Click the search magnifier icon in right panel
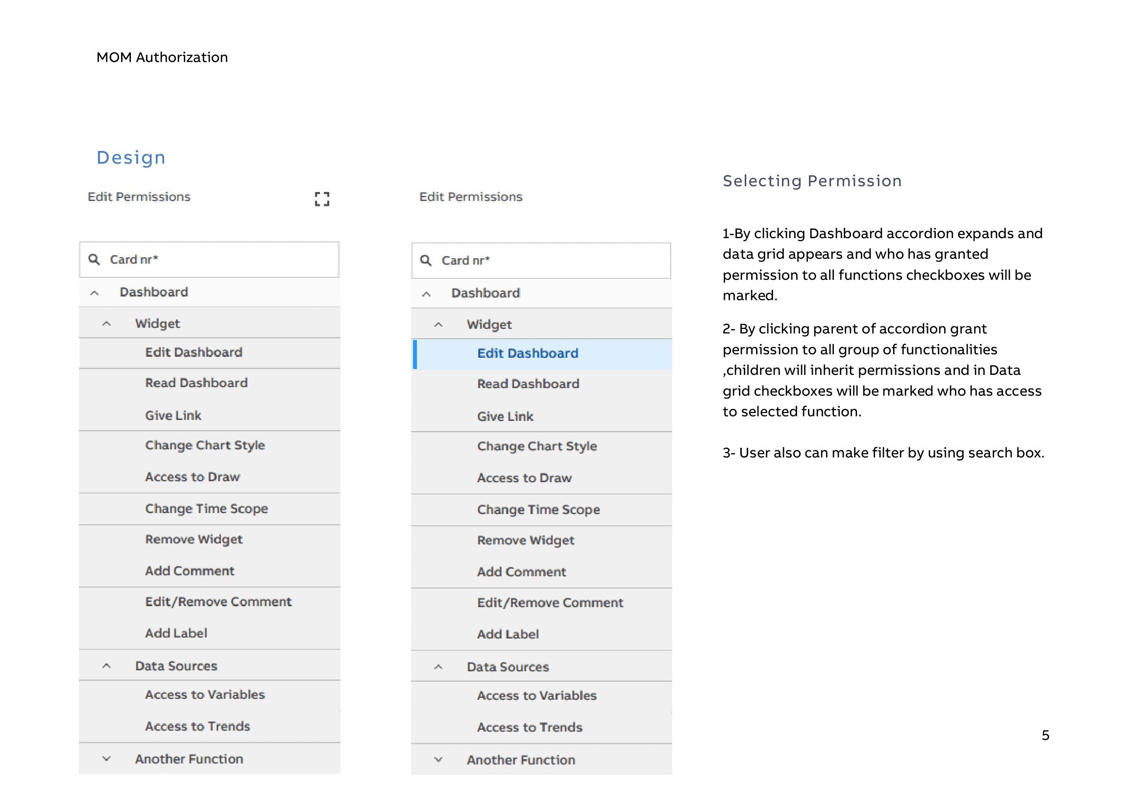 (x=426, y=261)
